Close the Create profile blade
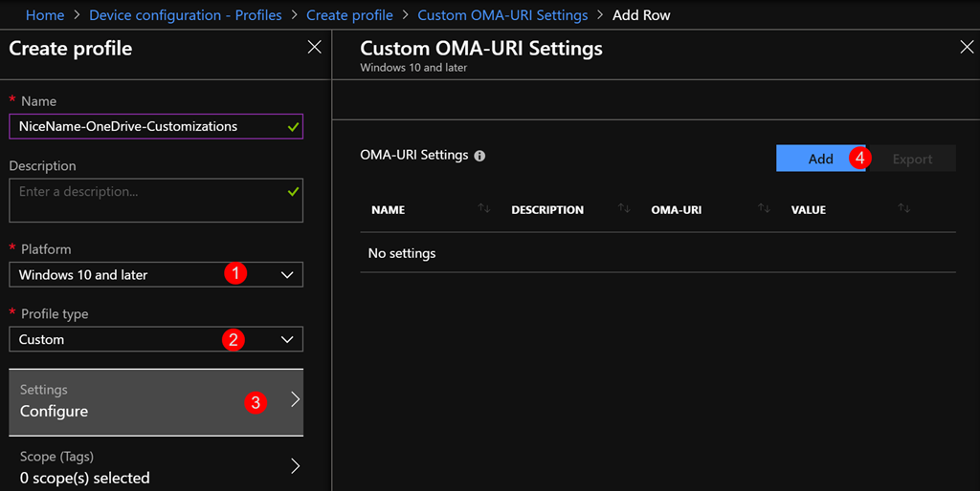Screen dimensions: 980x491 coord(314,47)
